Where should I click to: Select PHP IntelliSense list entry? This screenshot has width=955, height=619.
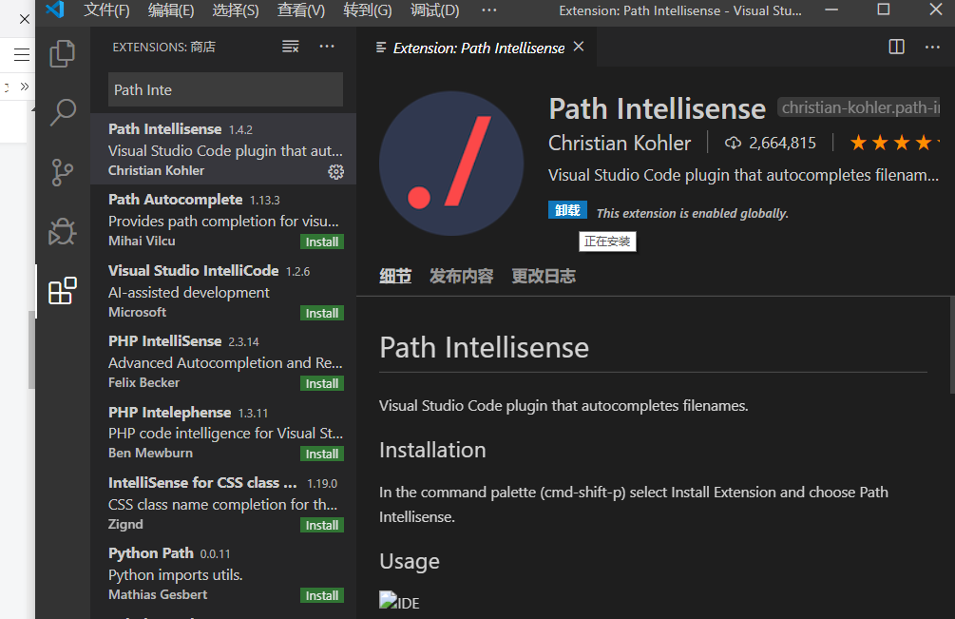[x=223, y=361]
